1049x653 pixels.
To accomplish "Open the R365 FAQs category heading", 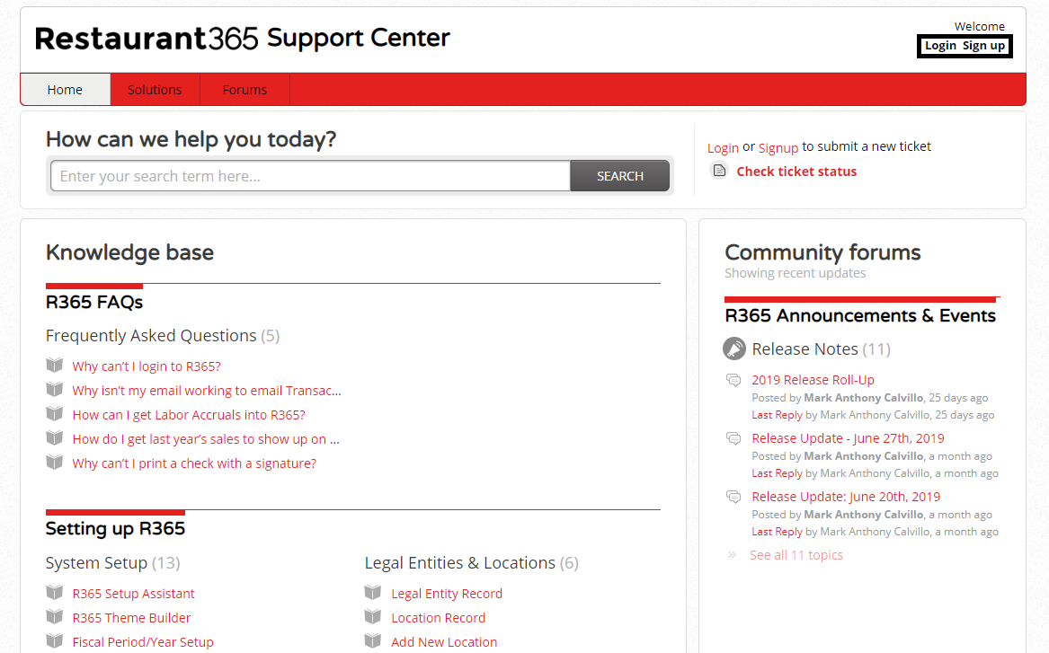I will click(x=94, y=302).
